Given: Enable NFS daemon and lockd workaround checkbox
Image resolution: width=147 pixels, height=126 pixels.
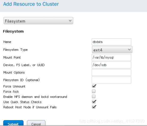Looking at the screenshot, I should pos(94,96).
